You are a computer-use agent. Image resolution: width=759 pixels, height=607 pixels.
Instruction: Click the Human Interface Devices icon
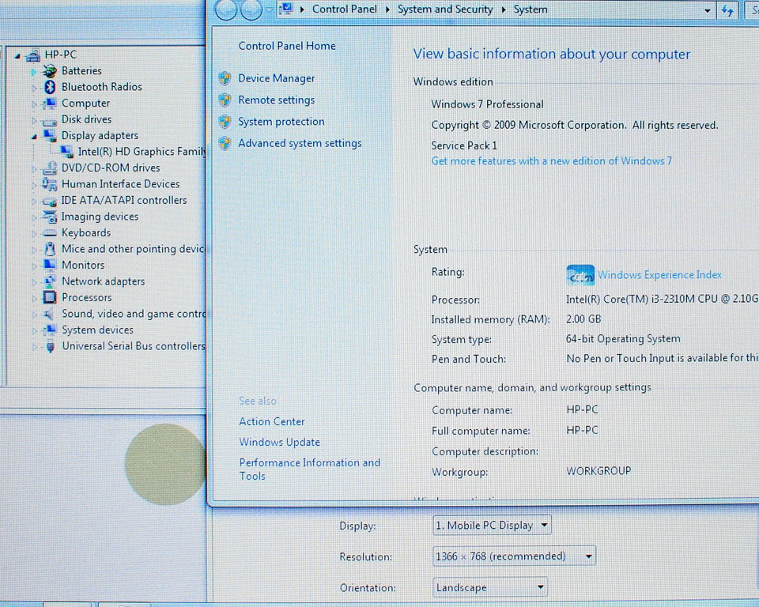[49, 184]
